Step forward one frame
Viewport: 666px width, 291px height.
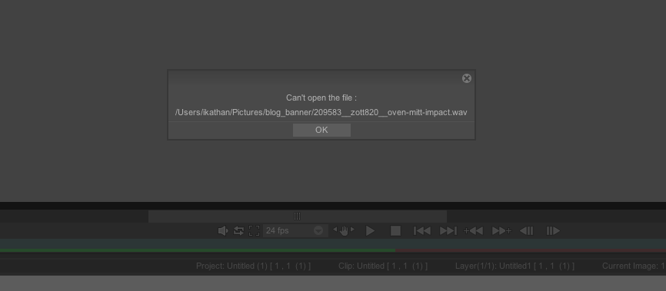click(553, 231)
